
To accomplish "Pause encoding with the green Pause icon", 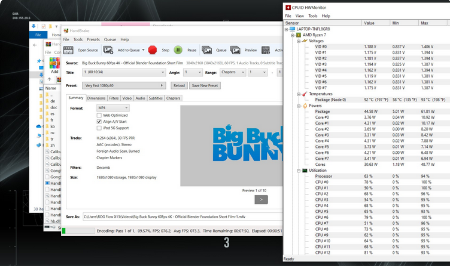I will point(178,50).
